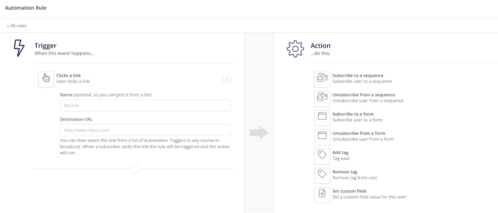498x213 pixels.
Task: Click the Clicks a link hand icon
Action: [x=46, y=79]
